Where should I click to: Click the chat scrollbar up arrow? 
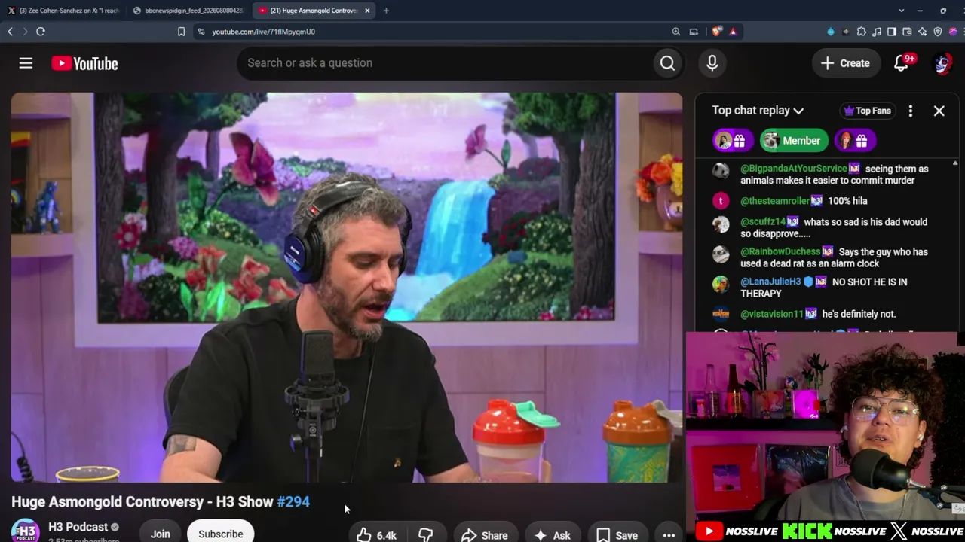point(955,163)
